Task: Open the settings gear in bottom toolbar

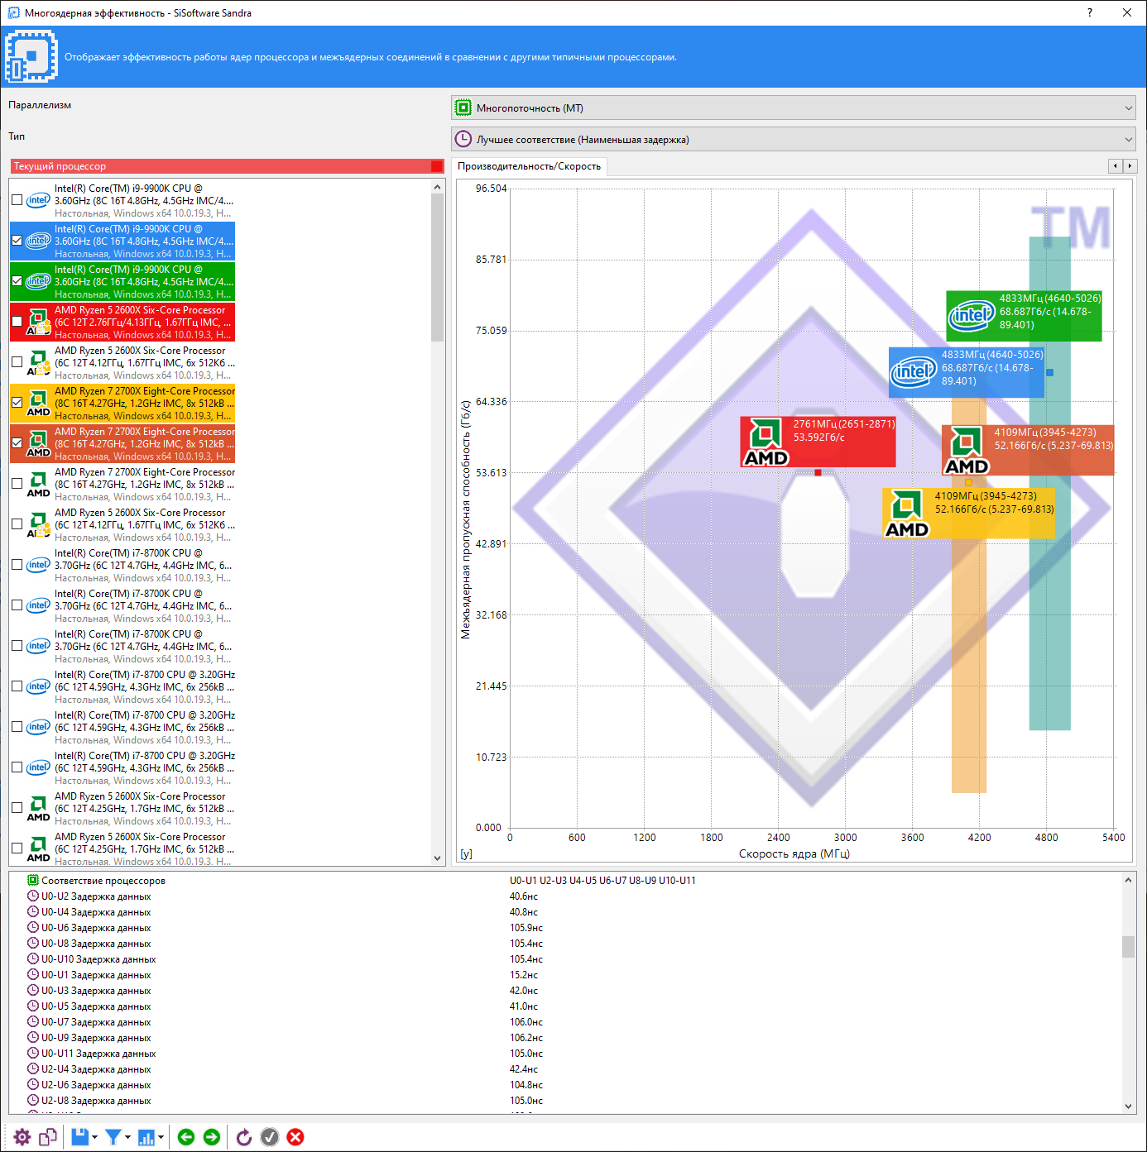Action: 22,1137
